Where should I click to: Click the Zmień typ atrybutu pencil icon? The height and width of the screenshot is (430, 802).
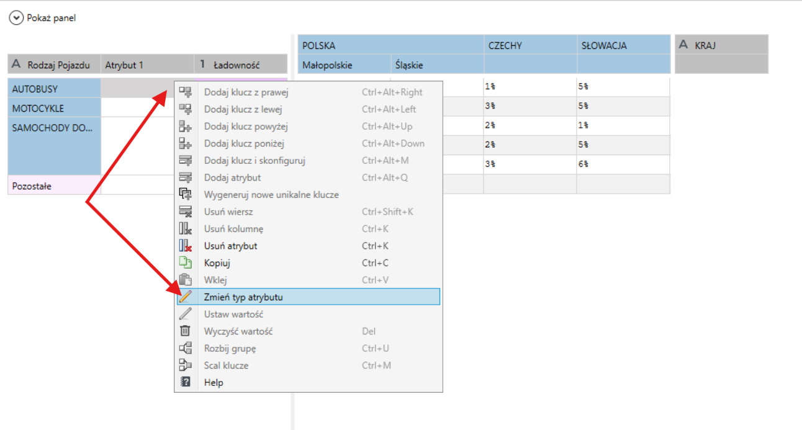185,297
